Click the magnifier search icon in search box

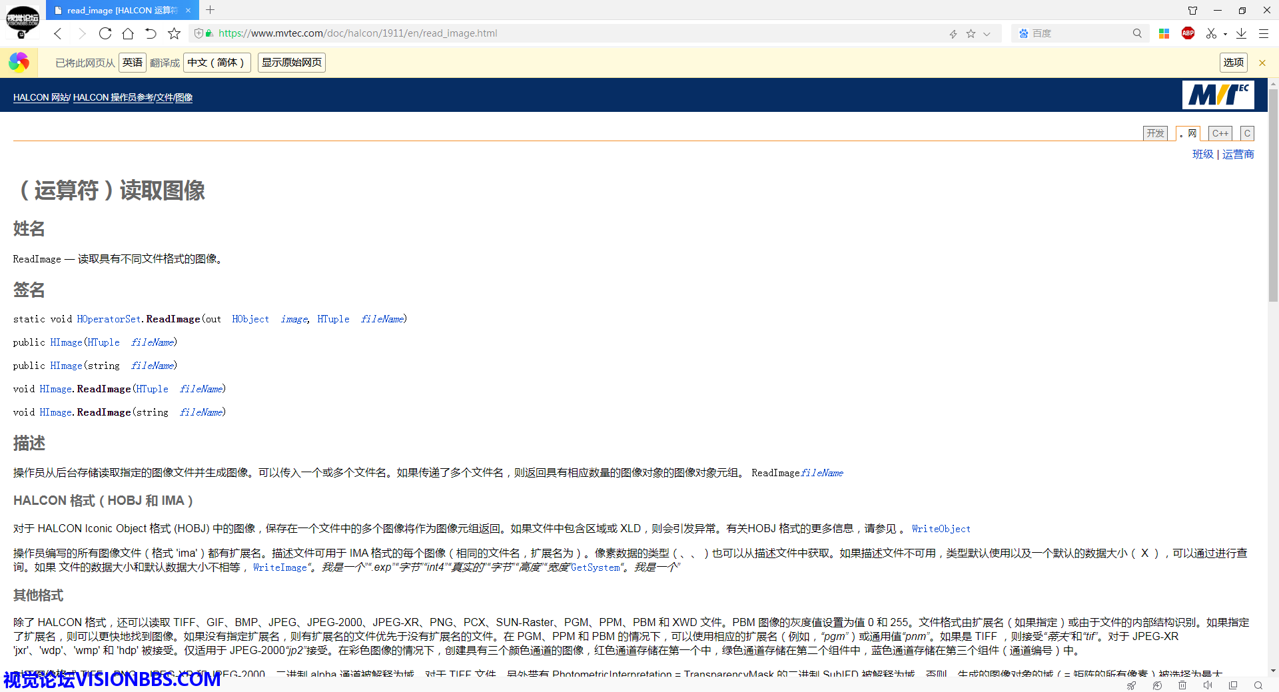[x=1137, y=33]
